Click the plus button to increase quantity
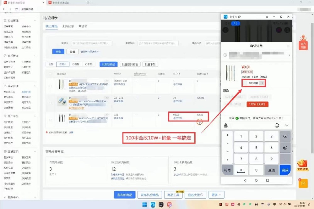The width and height of the screenshot is (314, 209). pyautogui.click(x=262, y=83)
